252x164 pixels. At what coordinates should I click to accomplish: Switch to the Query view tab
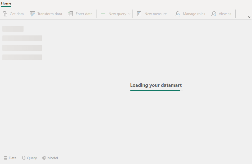[x=30, y=158]
